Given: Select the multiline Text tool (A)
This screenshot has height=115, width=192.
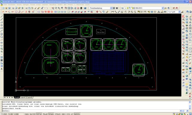Looking at the screenshot, I should point(1,69).
